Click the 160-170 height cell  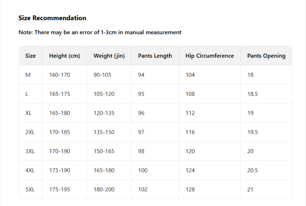pyautogui.click(x=60, y=75)
